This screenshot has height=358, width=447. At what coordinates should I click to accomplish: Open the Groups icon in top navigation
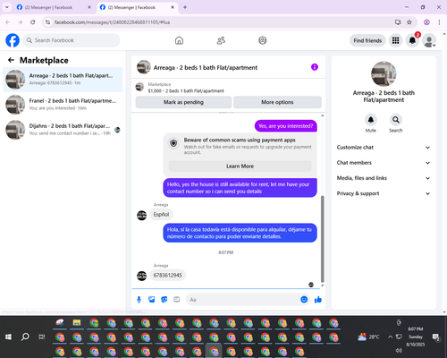point(262,40)
